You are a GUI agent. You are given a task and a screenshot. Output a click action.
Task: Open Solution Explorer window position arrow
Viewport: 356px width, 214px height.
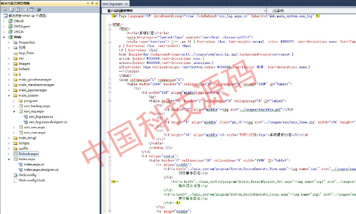click(88, 3)
